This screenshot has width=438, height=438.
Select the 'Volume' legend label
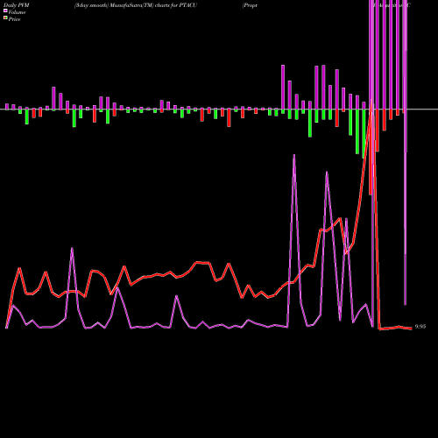pyautogui.click(x=17, y=12)
